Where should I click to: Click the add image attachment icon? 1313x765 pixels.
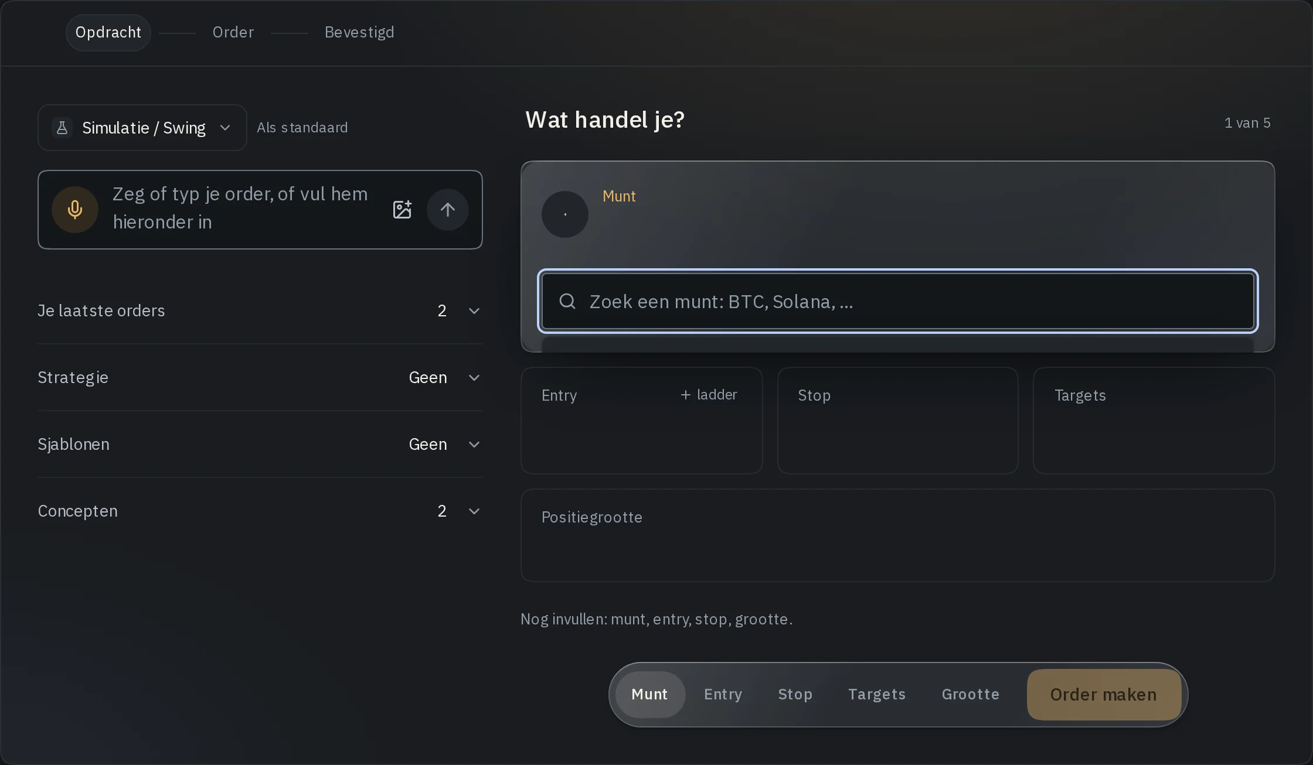point(402,210)
